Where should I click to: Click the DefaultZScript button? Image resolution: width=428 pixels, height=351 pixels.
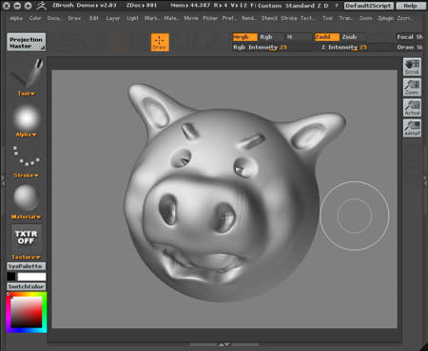click(x=369, y=6)
